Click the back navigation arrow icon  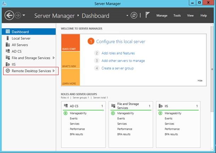tap(9, 15)
